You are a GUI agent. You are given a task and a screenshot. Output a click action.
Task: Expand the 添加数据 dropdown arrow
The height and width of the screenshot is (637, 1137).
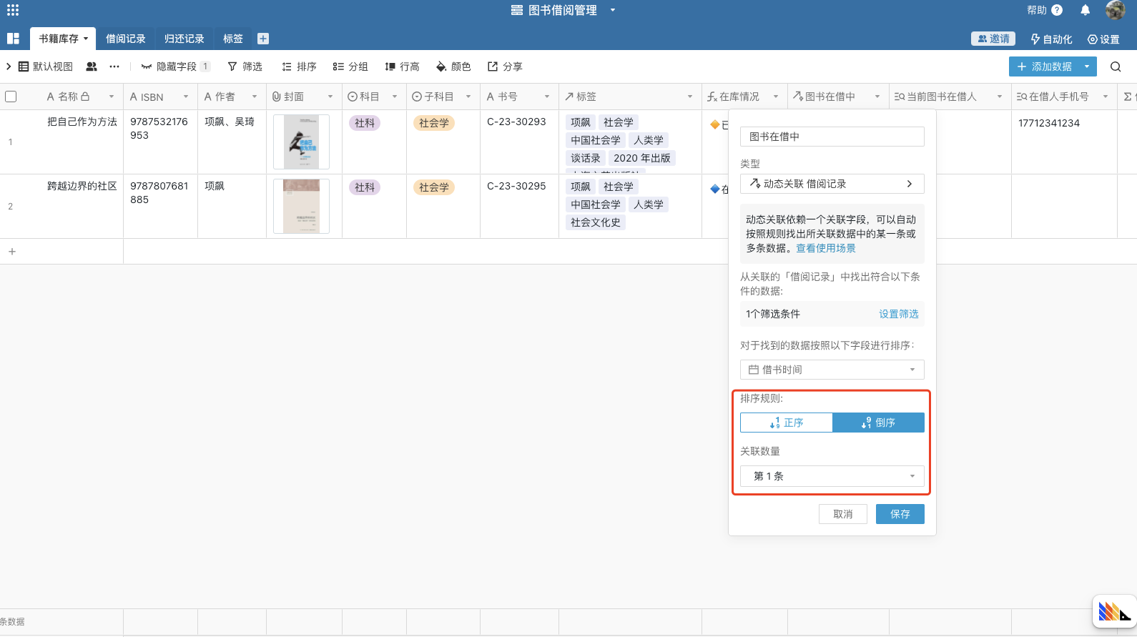coord(1087,66)
